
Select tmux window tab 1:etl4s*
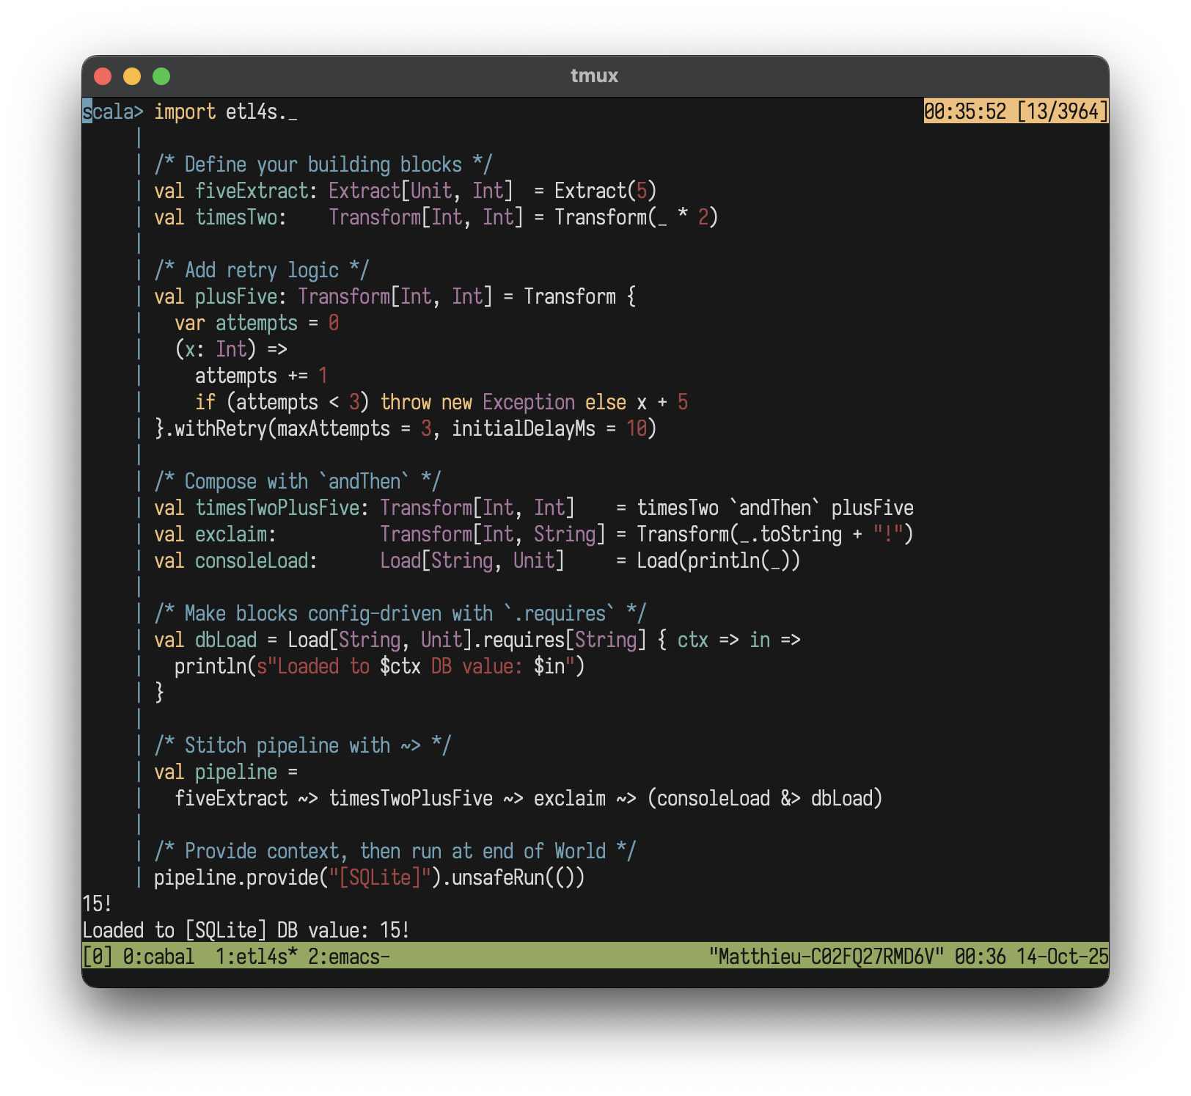click(257, 957)
